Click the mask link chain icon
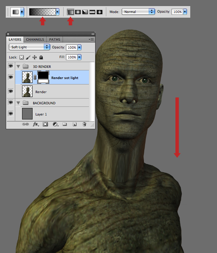 35,78
